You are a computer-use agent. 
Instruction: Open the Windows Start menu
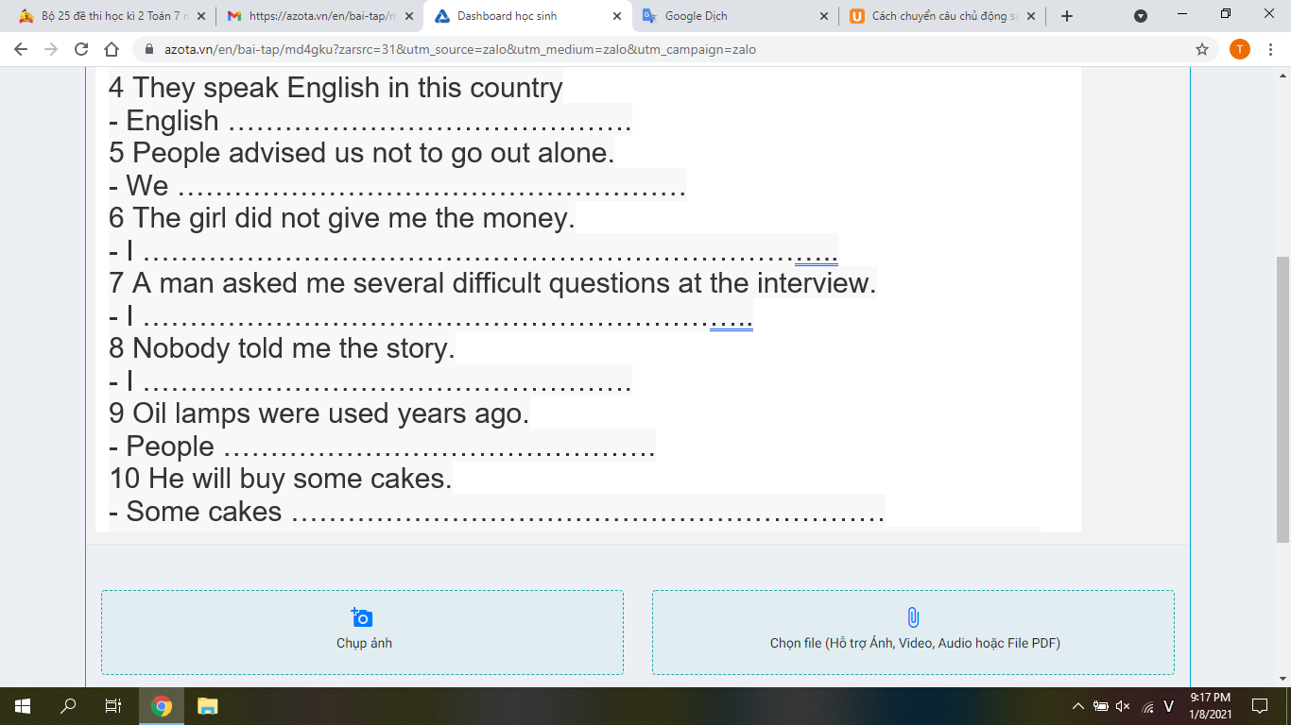[x=23, y=706]
